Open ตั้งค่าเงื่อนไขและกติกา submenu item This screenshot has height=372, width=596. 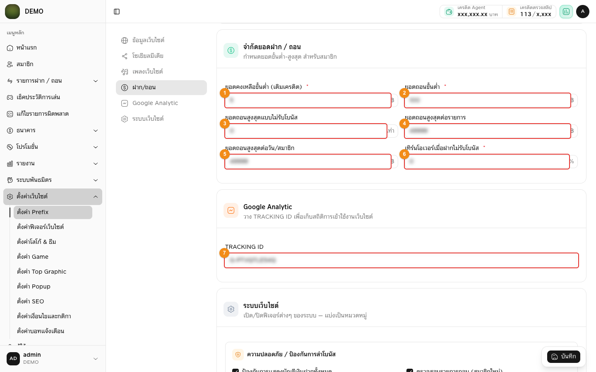pyautogui.click(x=53, y=317)
